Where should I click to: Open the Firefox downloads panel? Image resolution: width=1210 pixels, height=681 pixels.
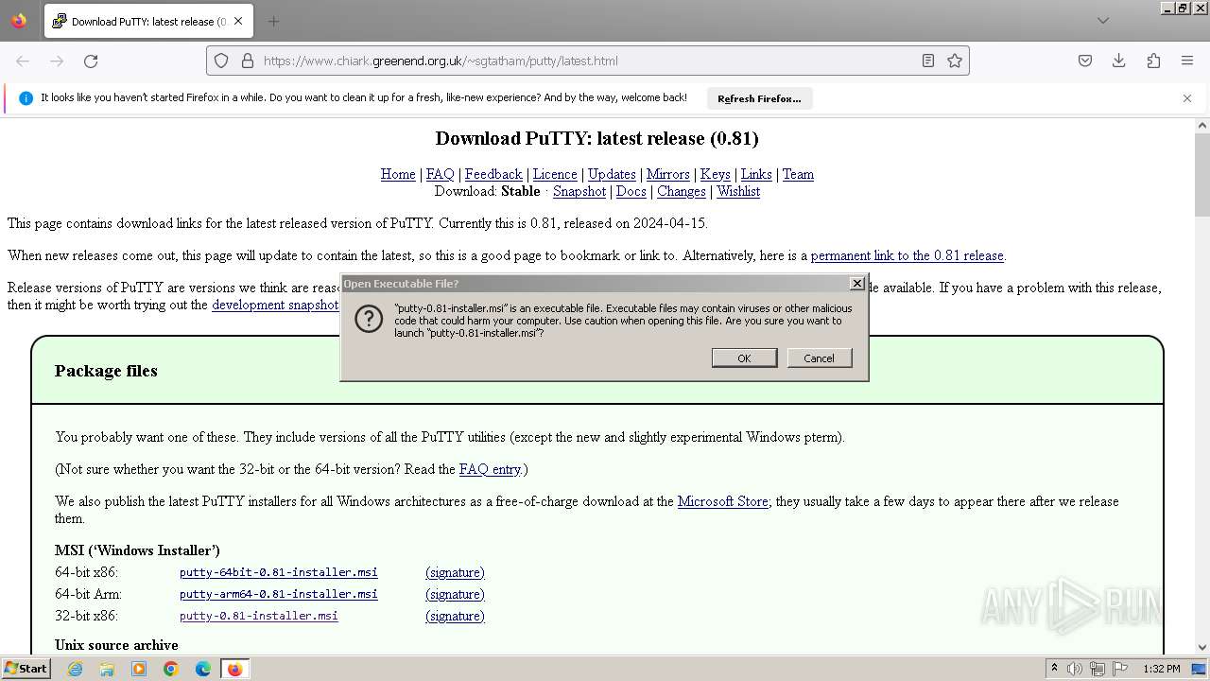point(1119,61)
